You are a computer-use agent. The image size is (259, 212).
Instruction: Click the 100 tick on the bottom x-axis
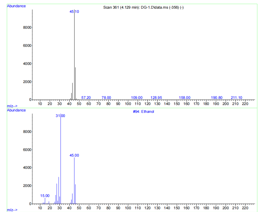[128, 208]
